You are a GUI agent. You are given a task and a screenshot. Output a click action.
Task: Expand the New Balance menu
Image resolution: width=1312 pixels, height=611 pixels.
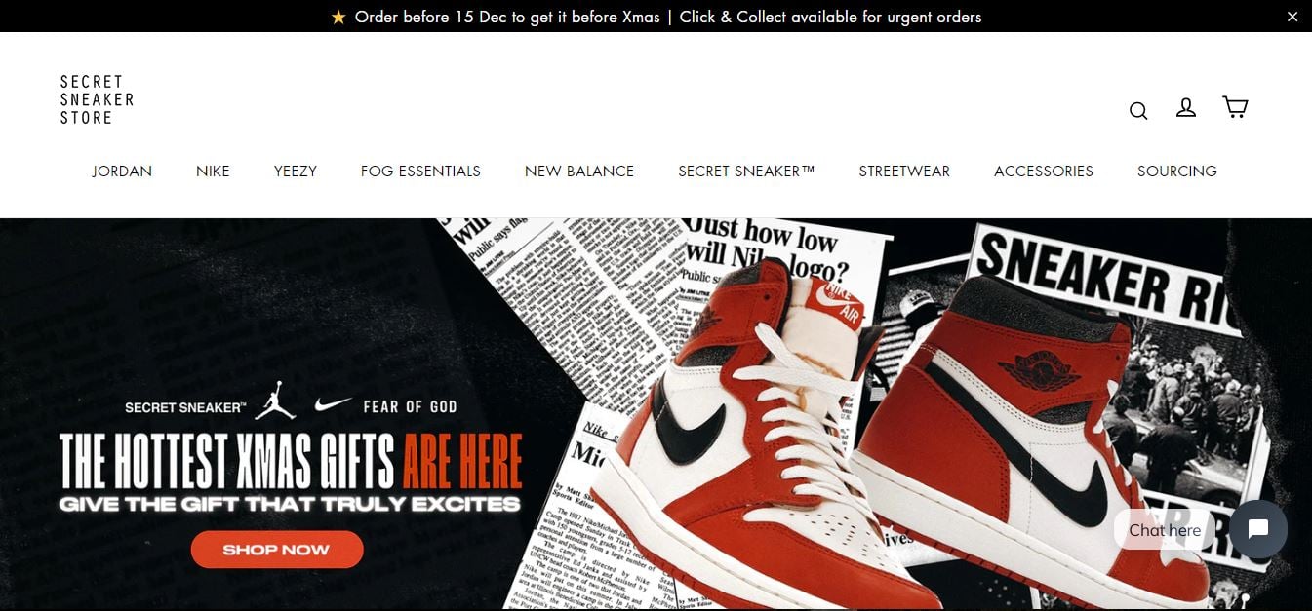(x=579, y=172)
